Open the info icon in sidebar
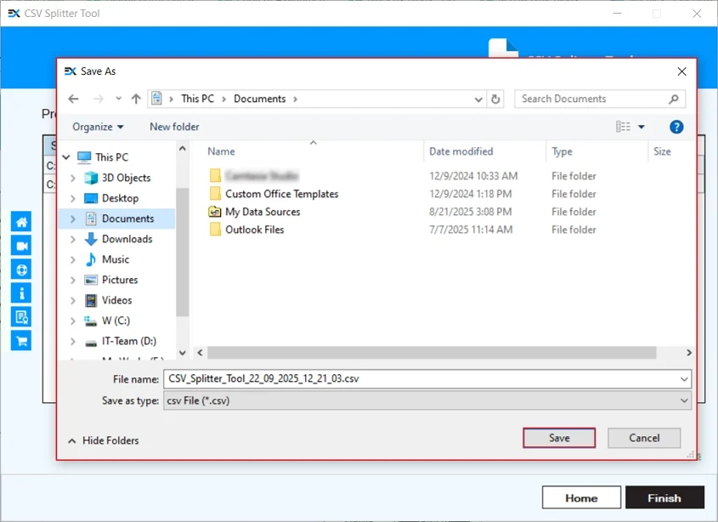 pyautogui.click(x=21, y=293)
